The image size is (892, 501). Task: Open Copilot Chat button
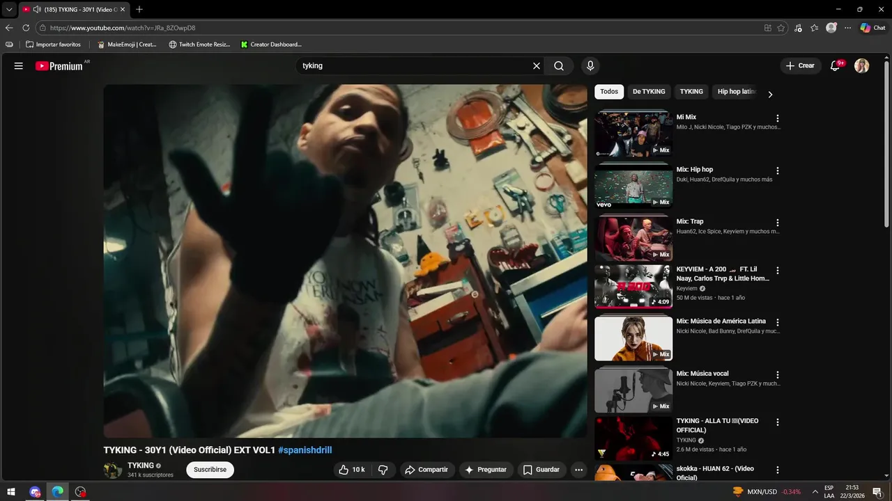[x=872, y=28]
